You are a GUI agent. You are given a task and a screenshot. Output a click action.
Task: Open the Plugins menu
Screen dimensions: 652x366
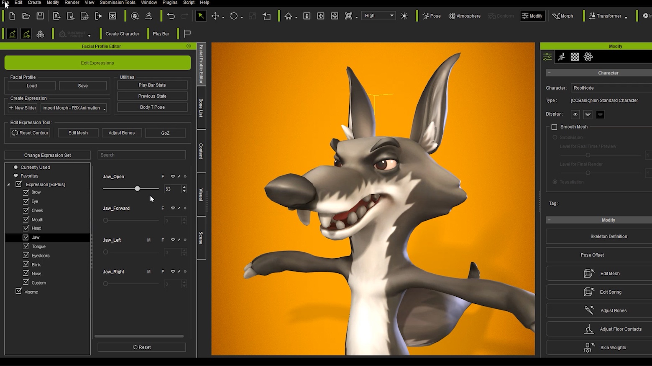pyautogui.click(x=170, y=3)
